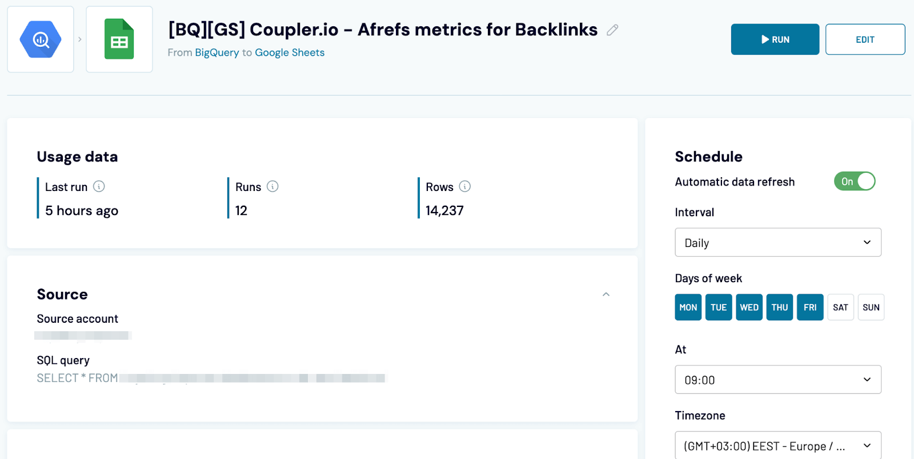Click the pencil icon to rename the importer

pos(612,30)
